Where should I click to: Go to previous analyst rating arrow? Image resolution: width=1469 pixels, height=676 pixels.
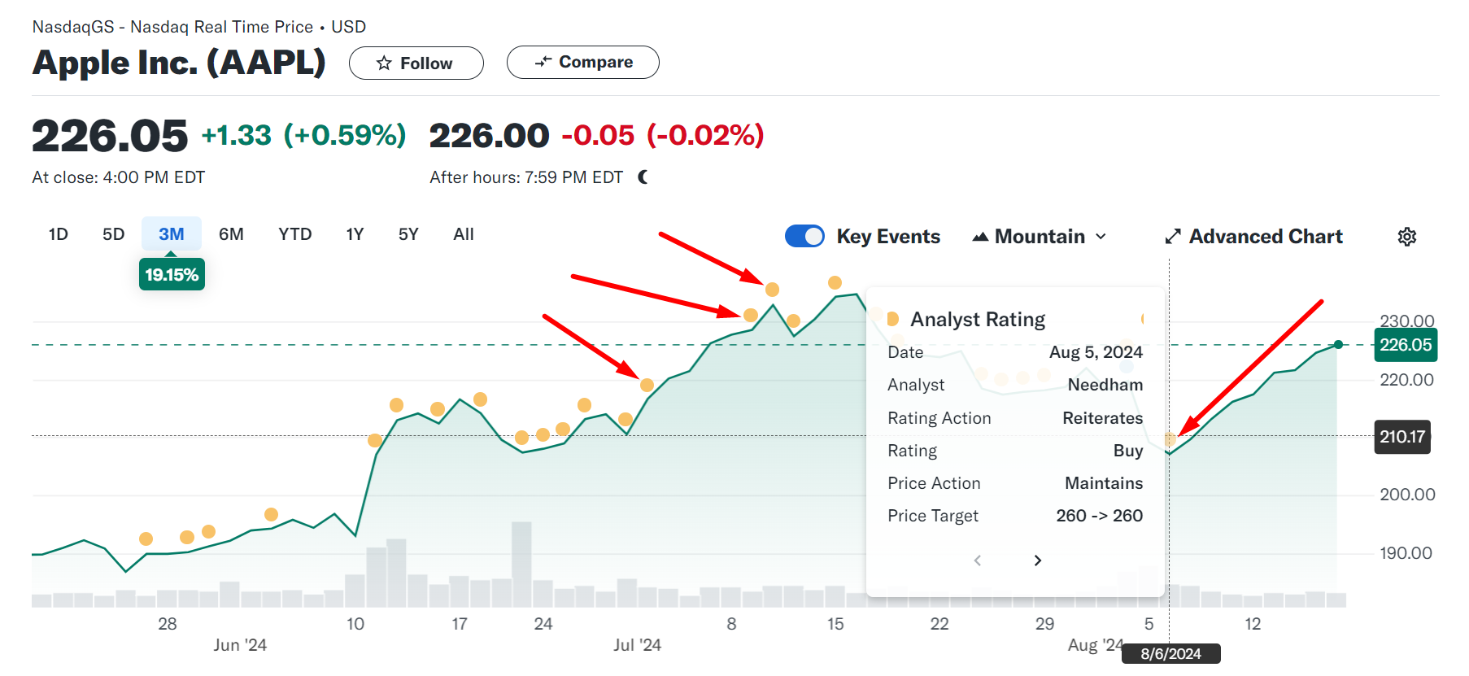[x=978, y=560]
